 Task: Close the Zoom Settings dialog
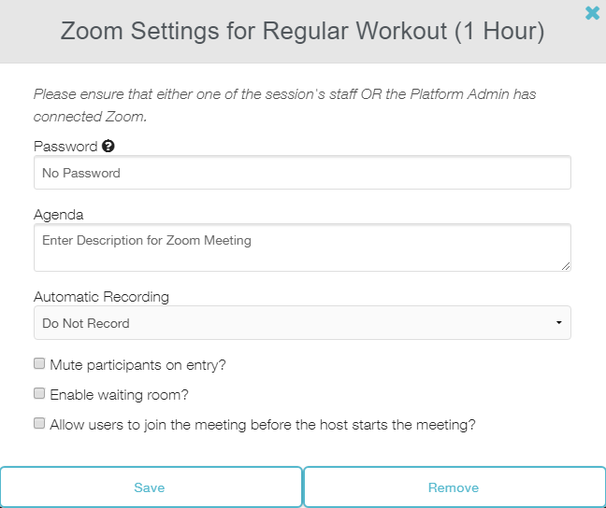pos(592,13)
